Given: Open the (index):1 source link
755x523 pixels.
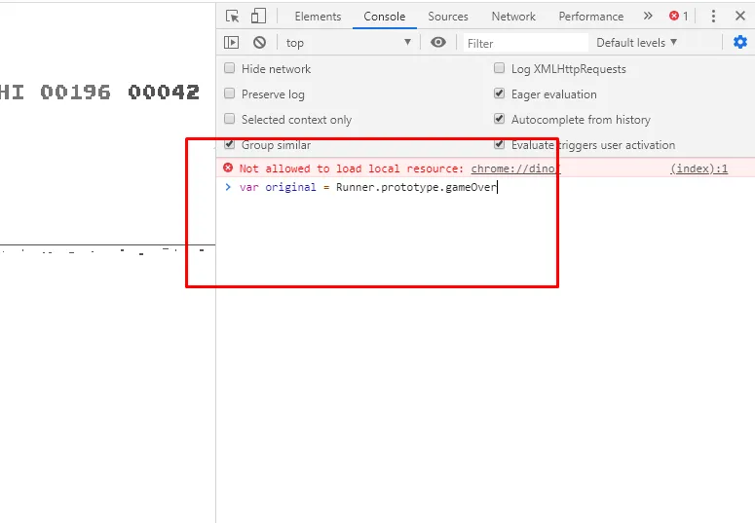Looking at the screenshot, I should [698, 168].
